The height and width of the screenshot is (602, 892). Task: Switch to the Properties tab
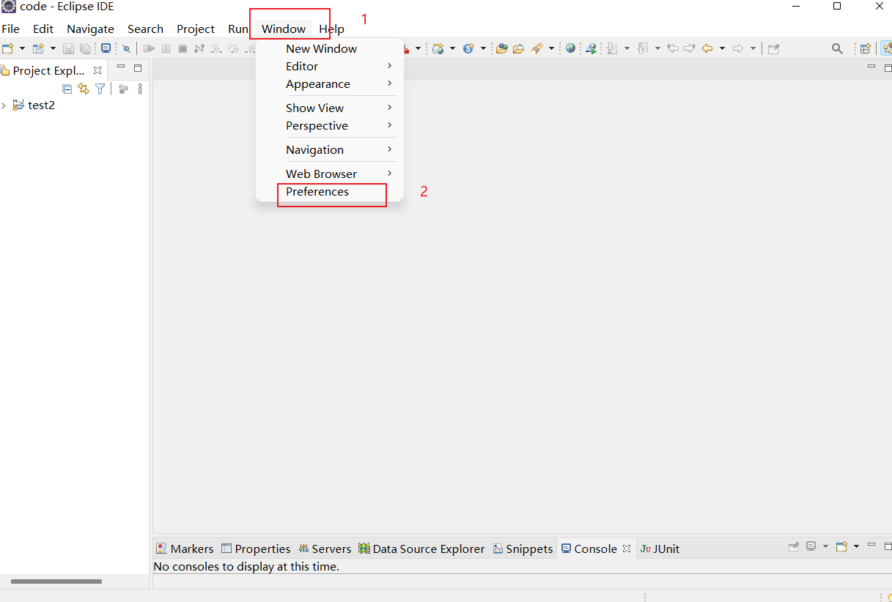256,549
